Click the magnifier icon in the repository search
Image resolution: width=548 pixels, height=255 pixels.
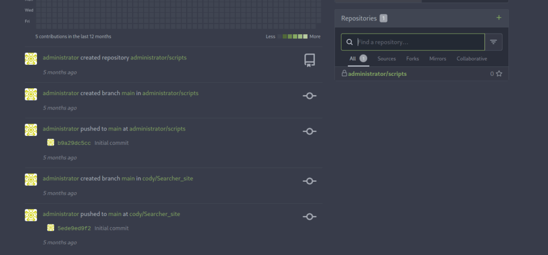pyautogui.click(x=349, y=42)
